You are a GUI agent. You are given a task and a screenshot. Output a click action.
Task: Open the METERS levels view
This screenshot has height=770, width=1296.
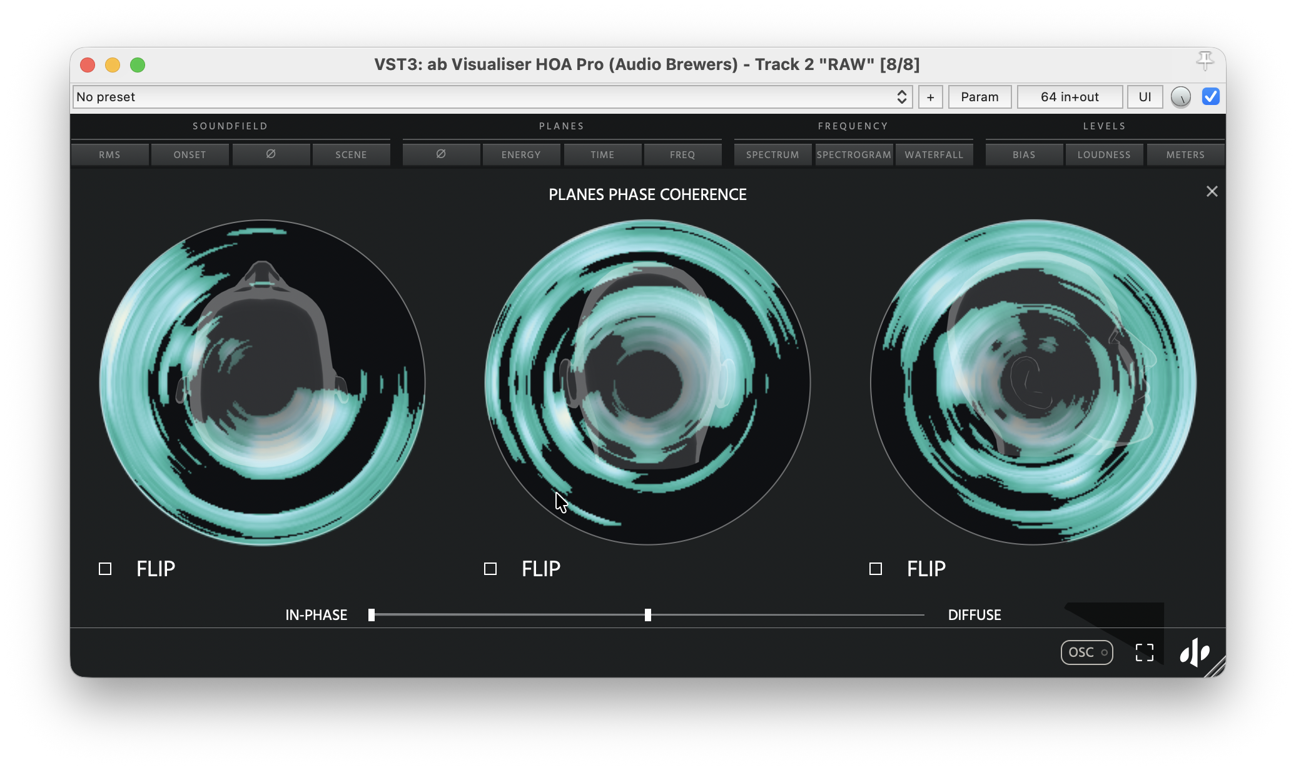click(1185, 154)
